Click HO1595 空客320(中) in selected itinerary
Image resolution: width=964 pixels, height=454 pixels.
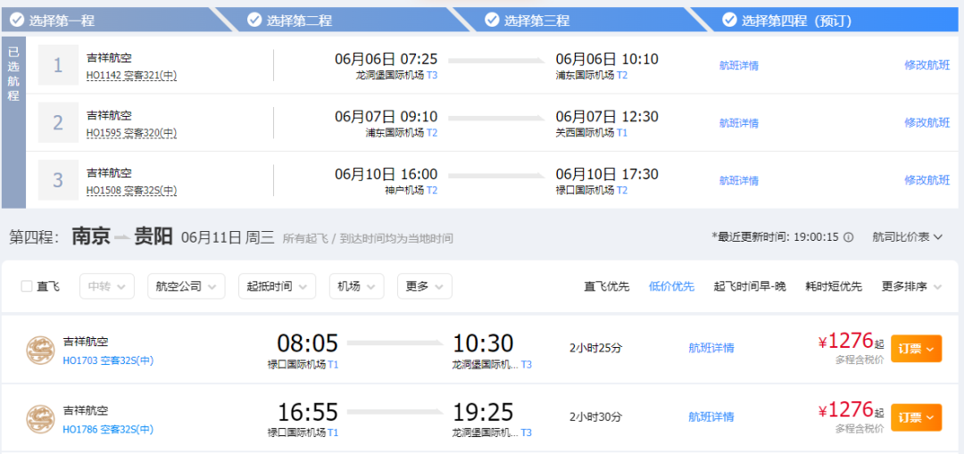131,133
